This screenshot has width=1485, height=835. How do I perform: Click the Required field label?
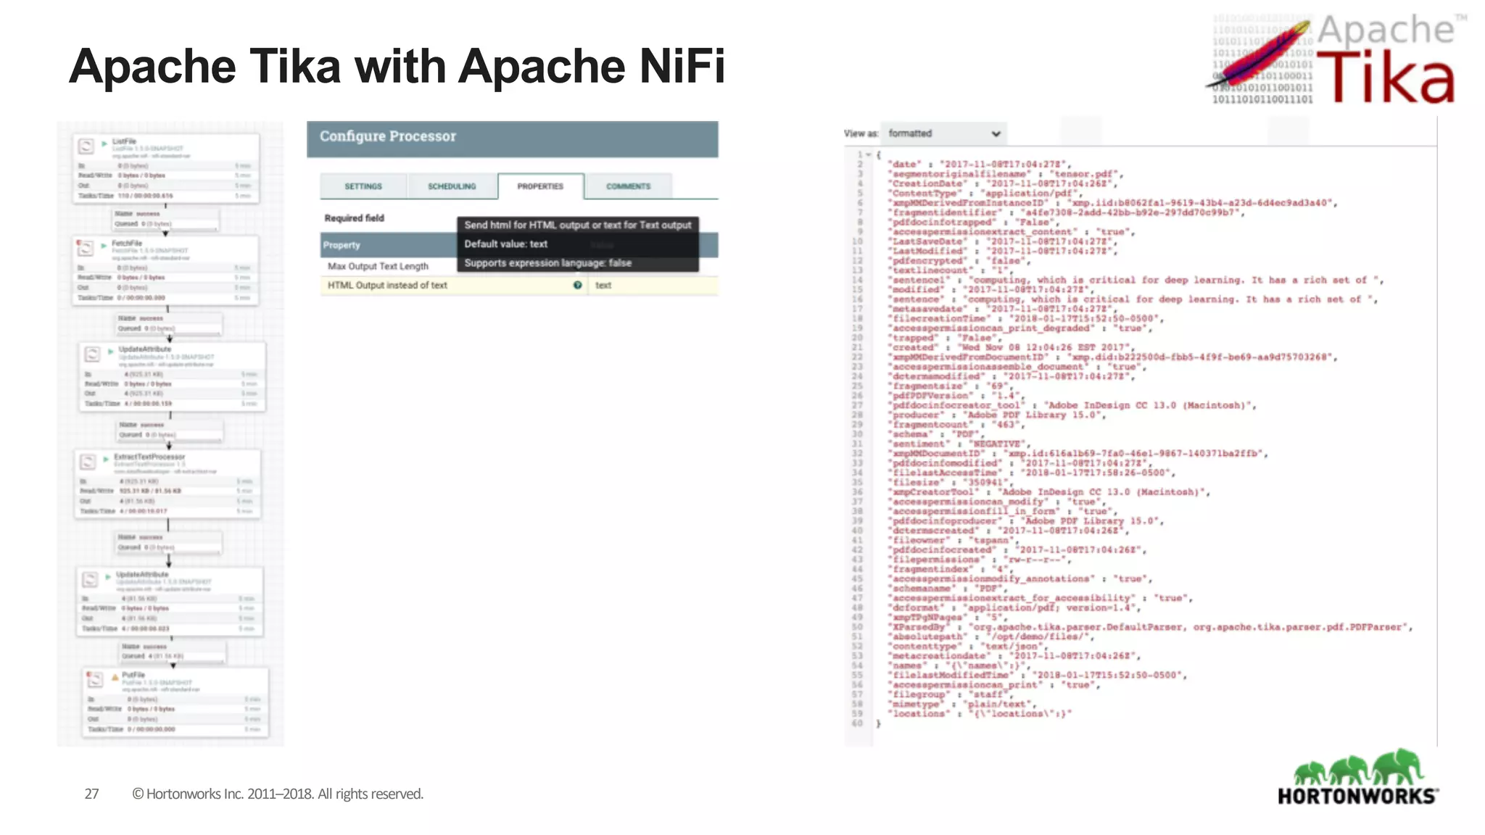(x=355, y=218)
